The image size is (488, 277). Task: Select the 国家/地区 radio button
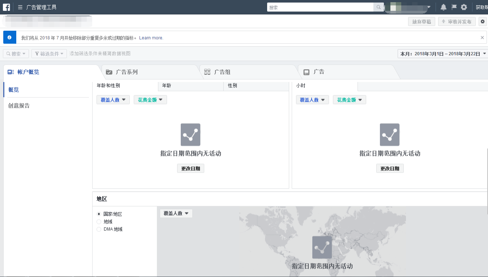pos(99,214)
